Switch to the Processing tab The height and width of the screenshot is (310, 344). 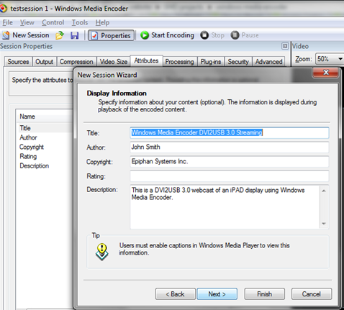coord(179,62)
